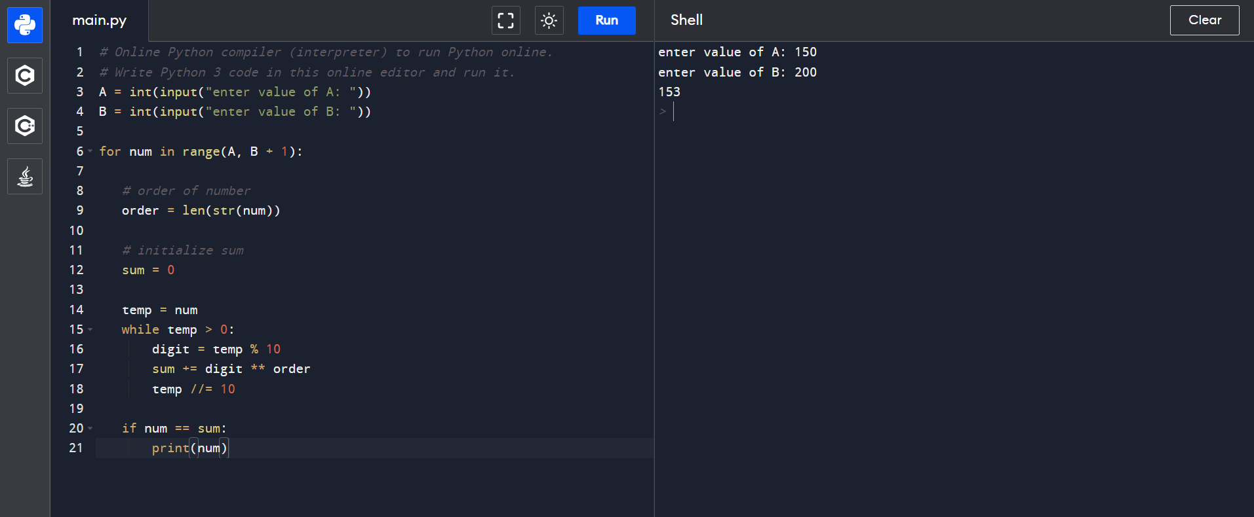Select the main.py file tab
The image size is (1254, 517).
coord(100,20)
